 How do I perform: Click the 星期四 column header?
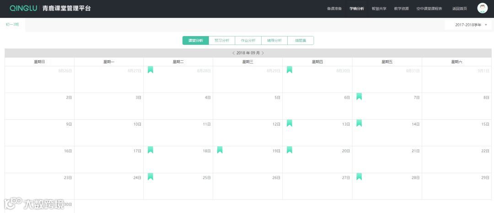317,62
